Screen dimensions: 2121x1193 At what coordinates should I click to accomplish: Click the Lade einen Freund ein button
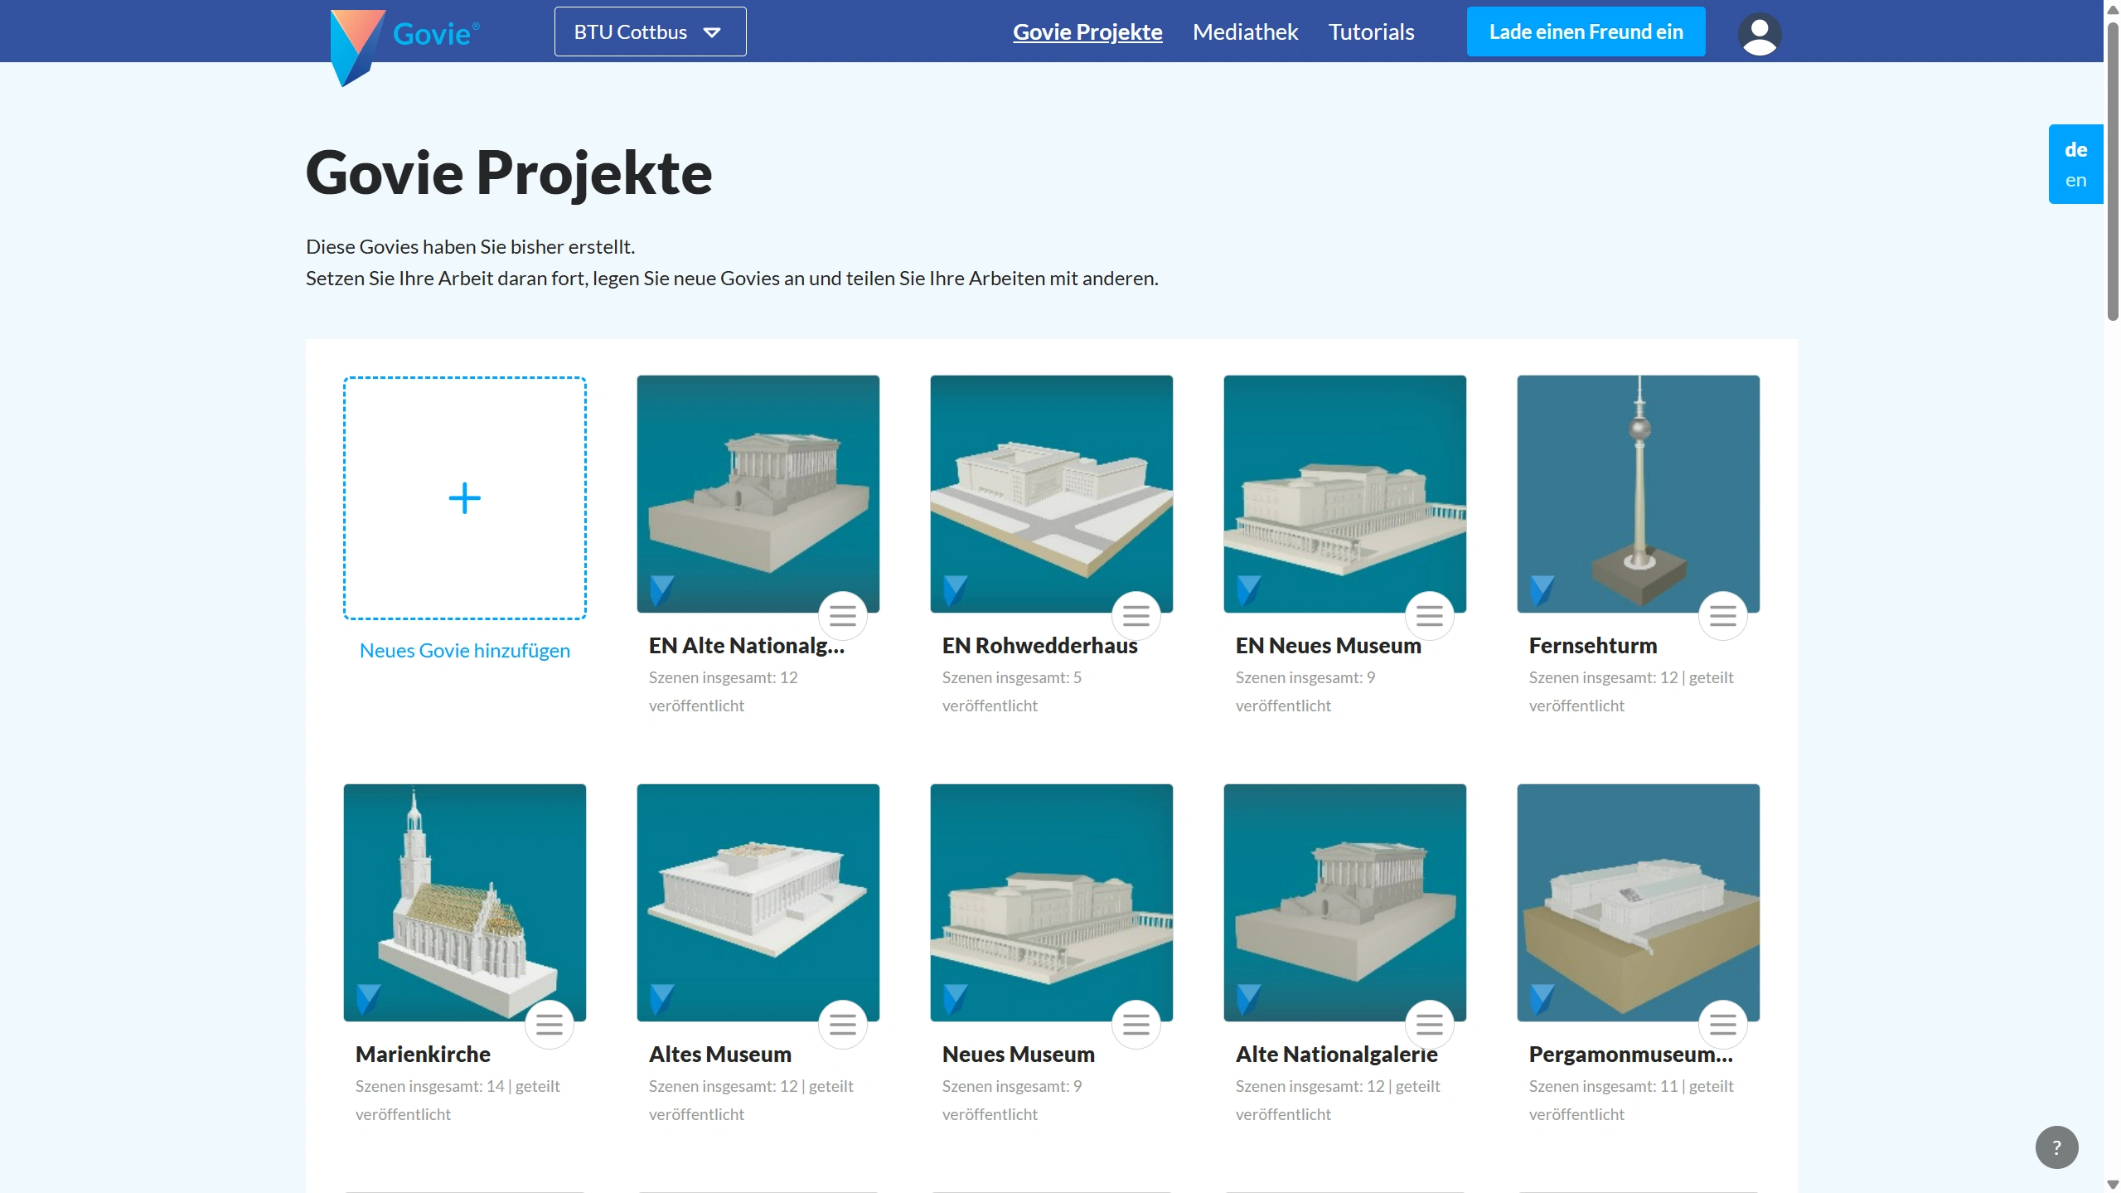pyautogui.click(x=1585, y=32)
